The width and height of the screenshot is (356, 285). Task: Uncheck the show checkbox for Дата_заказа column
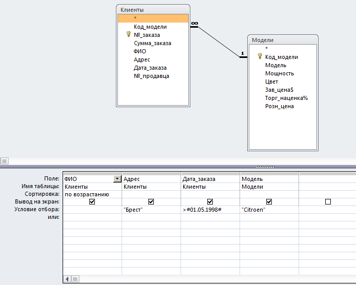[210, 201]
